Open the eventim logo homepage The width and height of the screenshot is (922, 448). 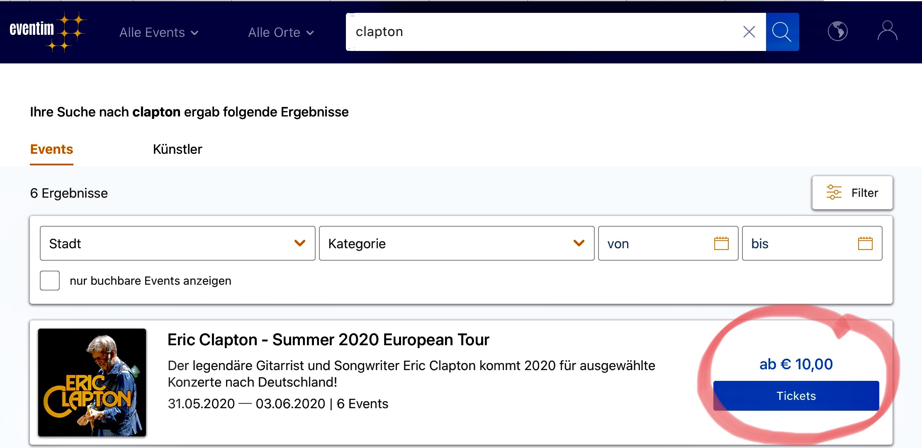tap(48, 31)
